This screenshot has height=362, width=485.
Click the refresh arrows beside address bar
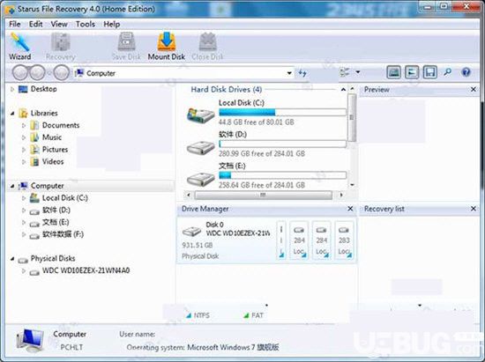[x=302, y=73]
